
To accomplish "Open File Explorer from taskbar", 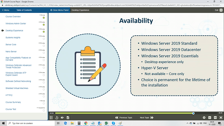I will (72, 123).
